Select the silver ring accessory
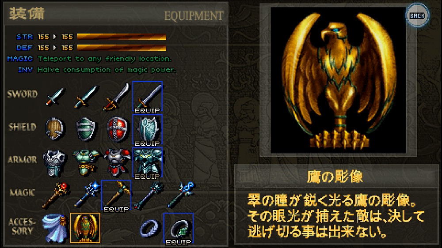Viewport: 442px width, 248px height. [149, 228]
